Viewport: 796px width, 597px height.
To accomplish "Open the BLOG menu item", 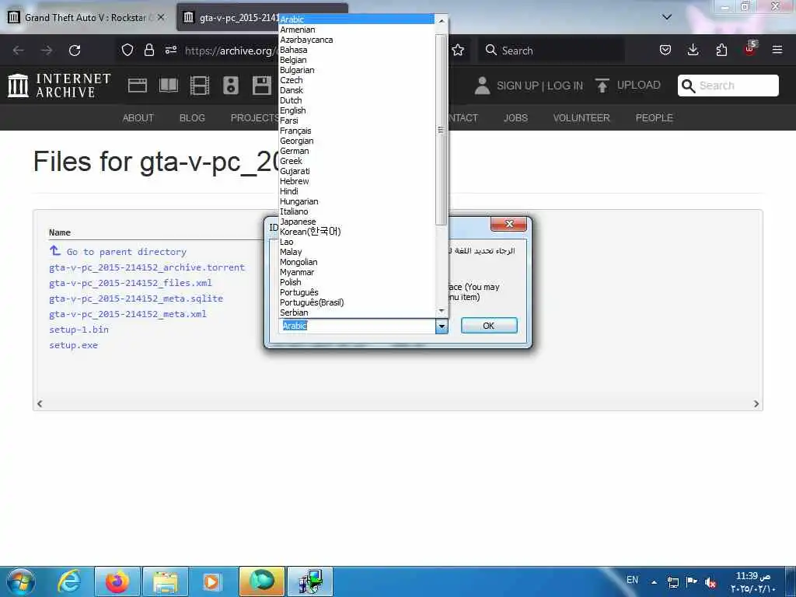I will coord(192,118).
